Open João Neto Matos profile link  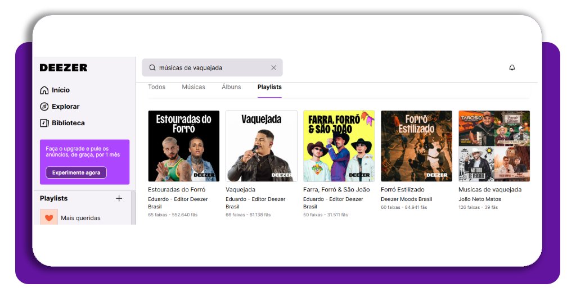tap(479, 199)
